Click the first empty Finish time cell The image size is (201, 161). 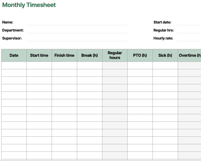(64, 65)
